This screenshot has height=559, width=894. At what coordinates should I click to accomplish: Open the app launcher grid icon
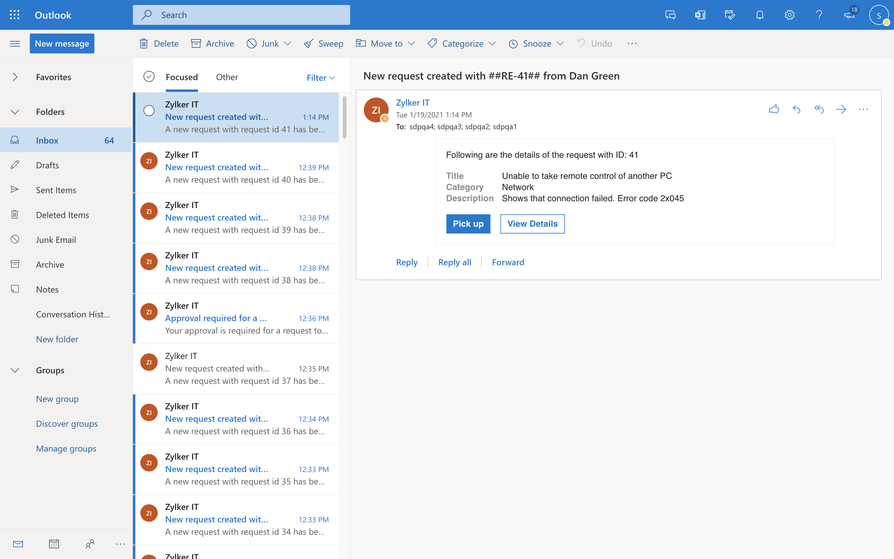(x=14, y=15)
